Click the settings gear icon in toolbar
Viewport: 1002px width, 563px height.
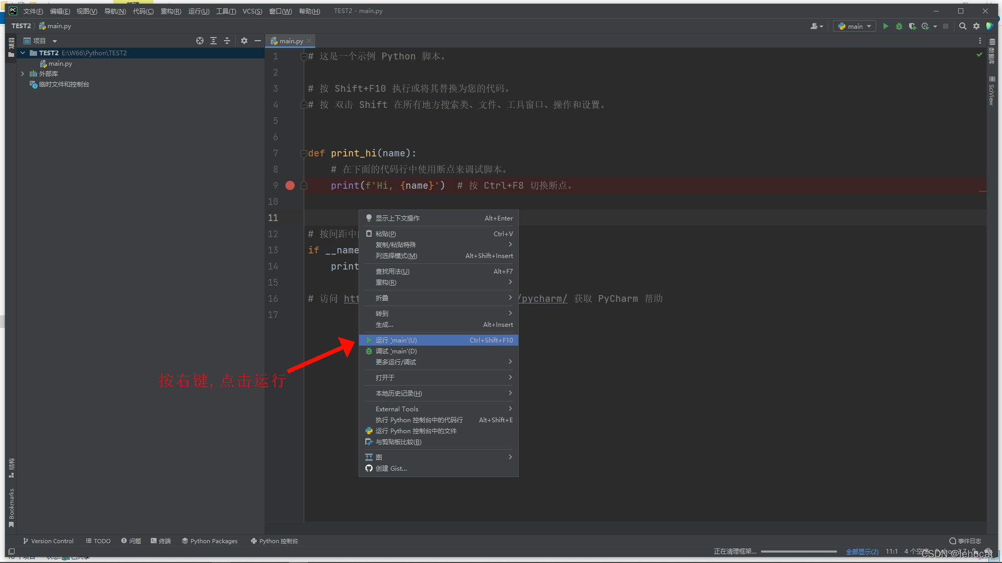[x=977, y=26]
